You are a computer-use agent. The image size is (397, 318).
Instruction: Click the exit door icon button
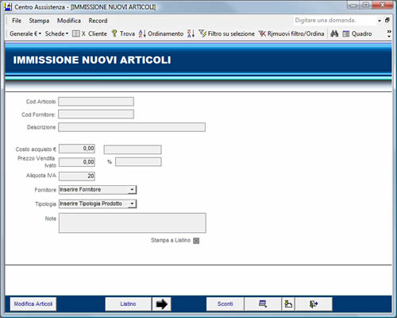(x=314, y=304)
